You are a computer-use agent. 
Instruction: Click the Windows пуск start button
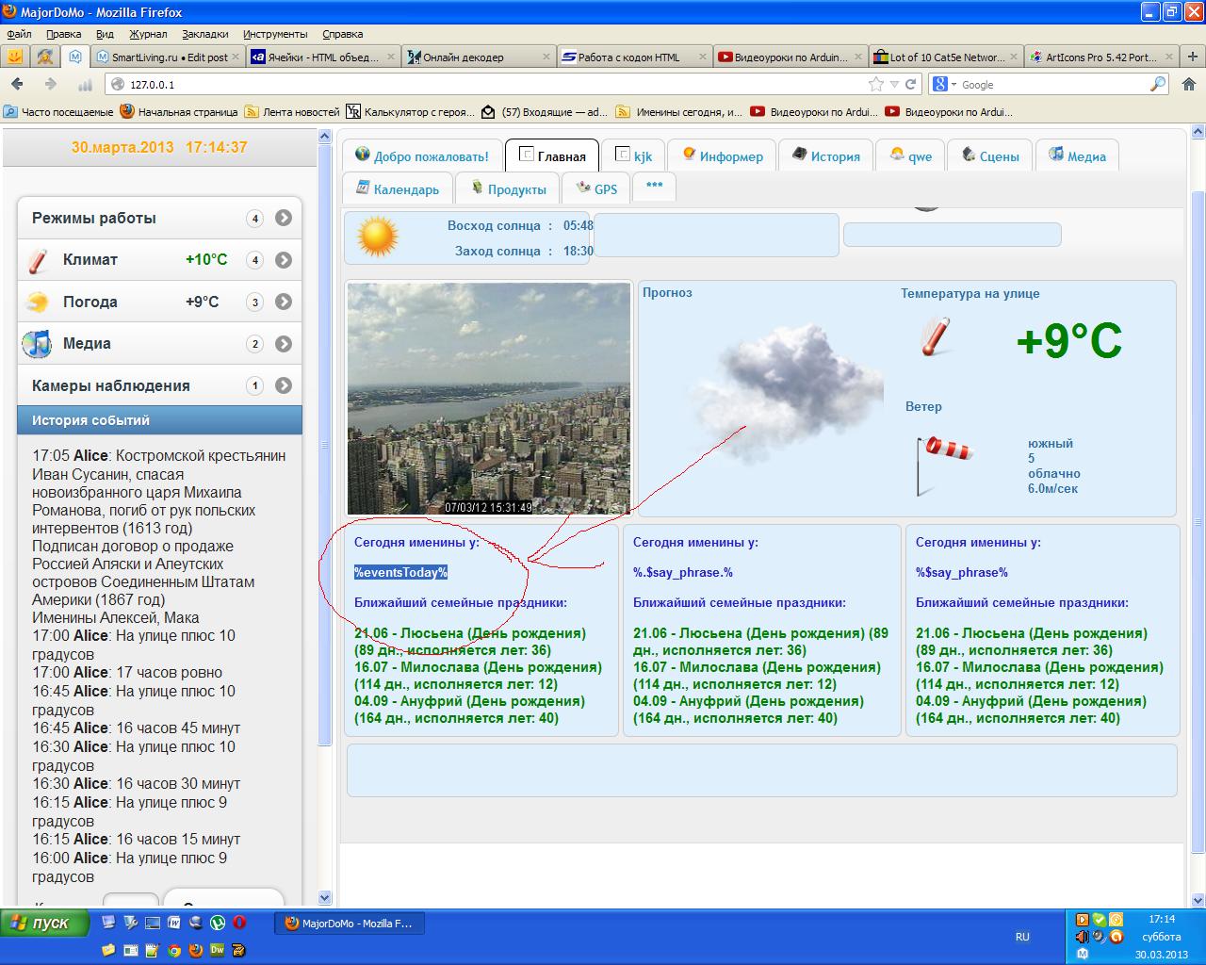click(45, 923)
